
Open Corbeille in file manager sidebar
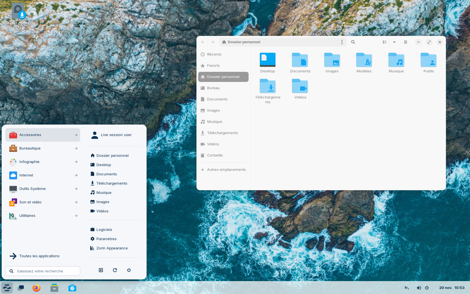(223, 155)
